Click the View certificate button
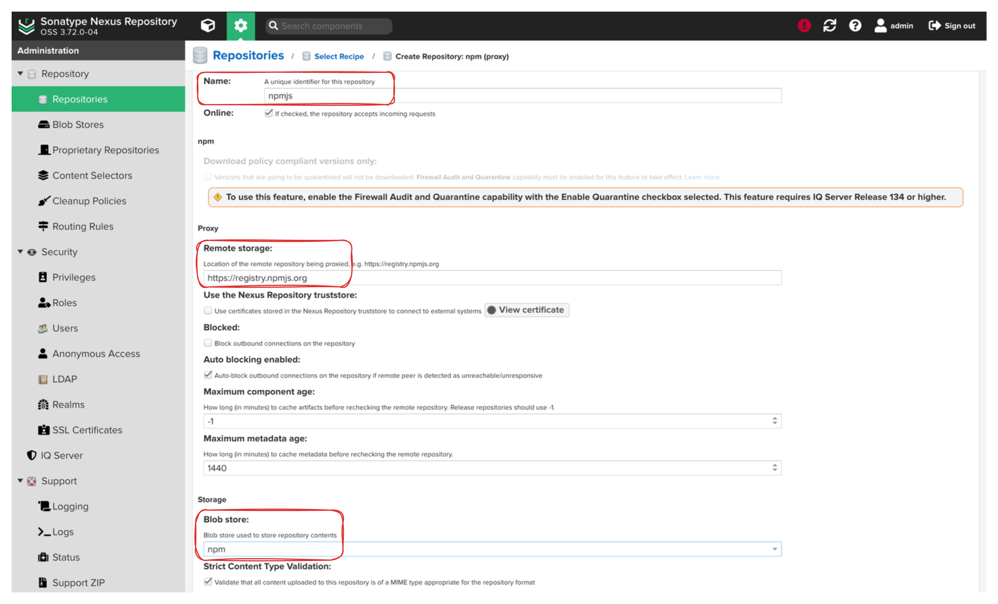Image resolution: width=998 pixels, height=604 pixels. 530,310
